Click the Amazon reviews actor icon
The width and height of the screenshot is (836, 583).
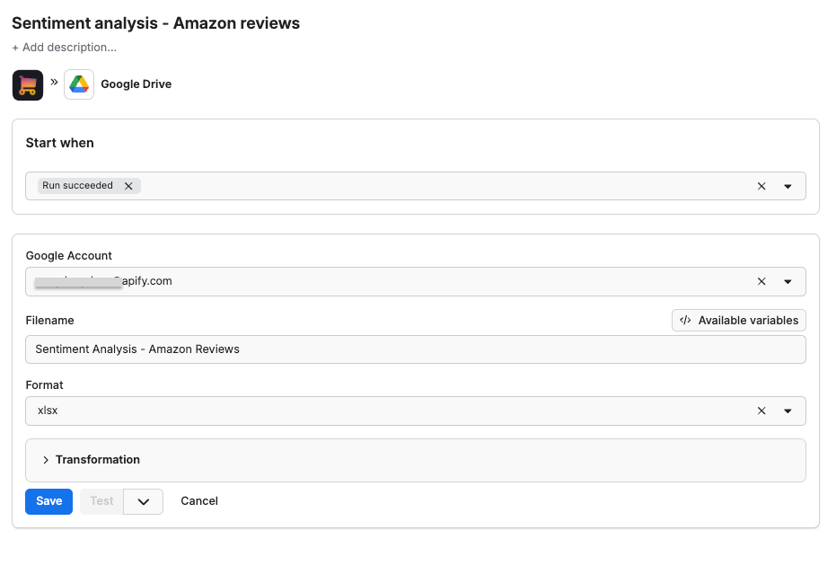tap(27, 84)
